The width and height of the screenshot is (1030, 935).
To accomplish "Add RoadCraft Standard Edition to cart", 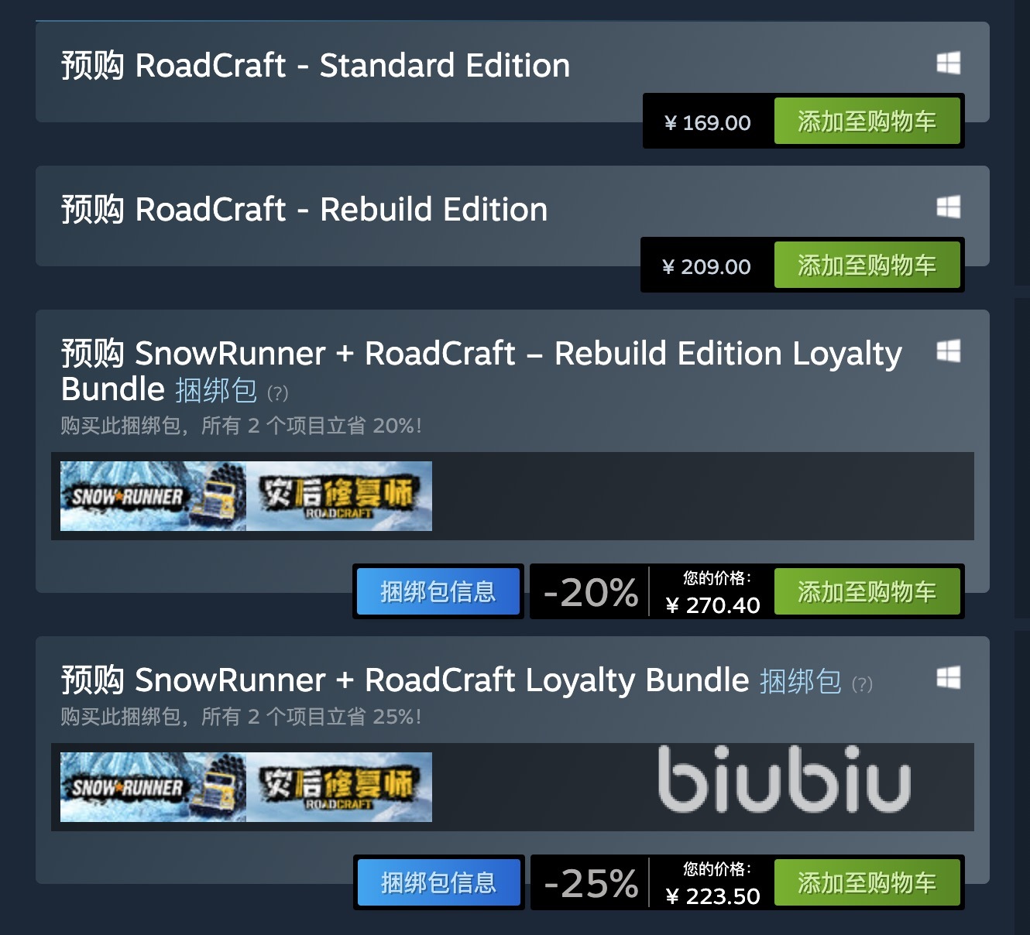I will click(x=867, y=122).
